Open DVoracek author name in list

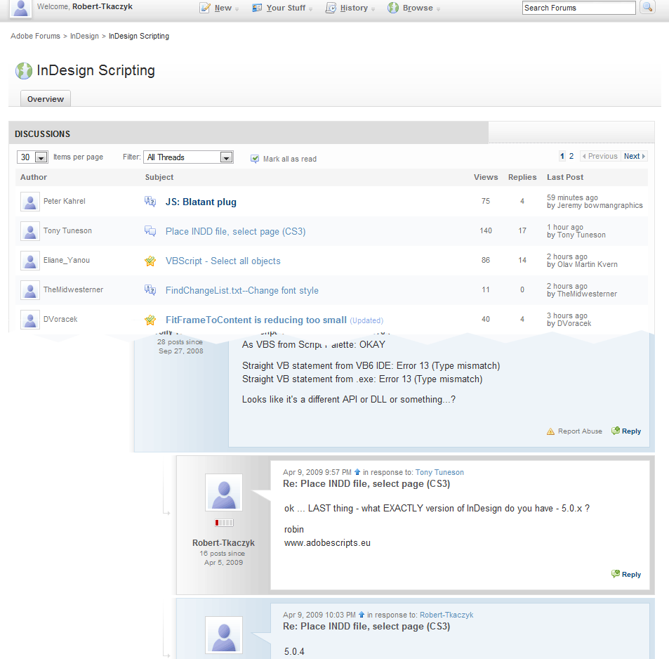pyautogui.click(x=60, y=319)
